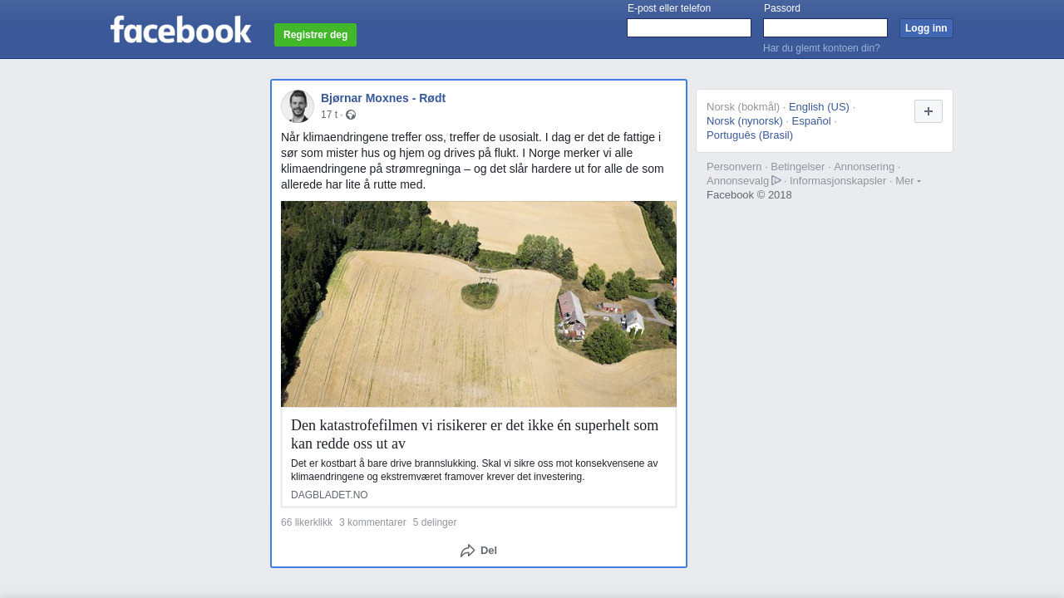
Task: Open the 5 delinger link
Action: click(435, 522)
